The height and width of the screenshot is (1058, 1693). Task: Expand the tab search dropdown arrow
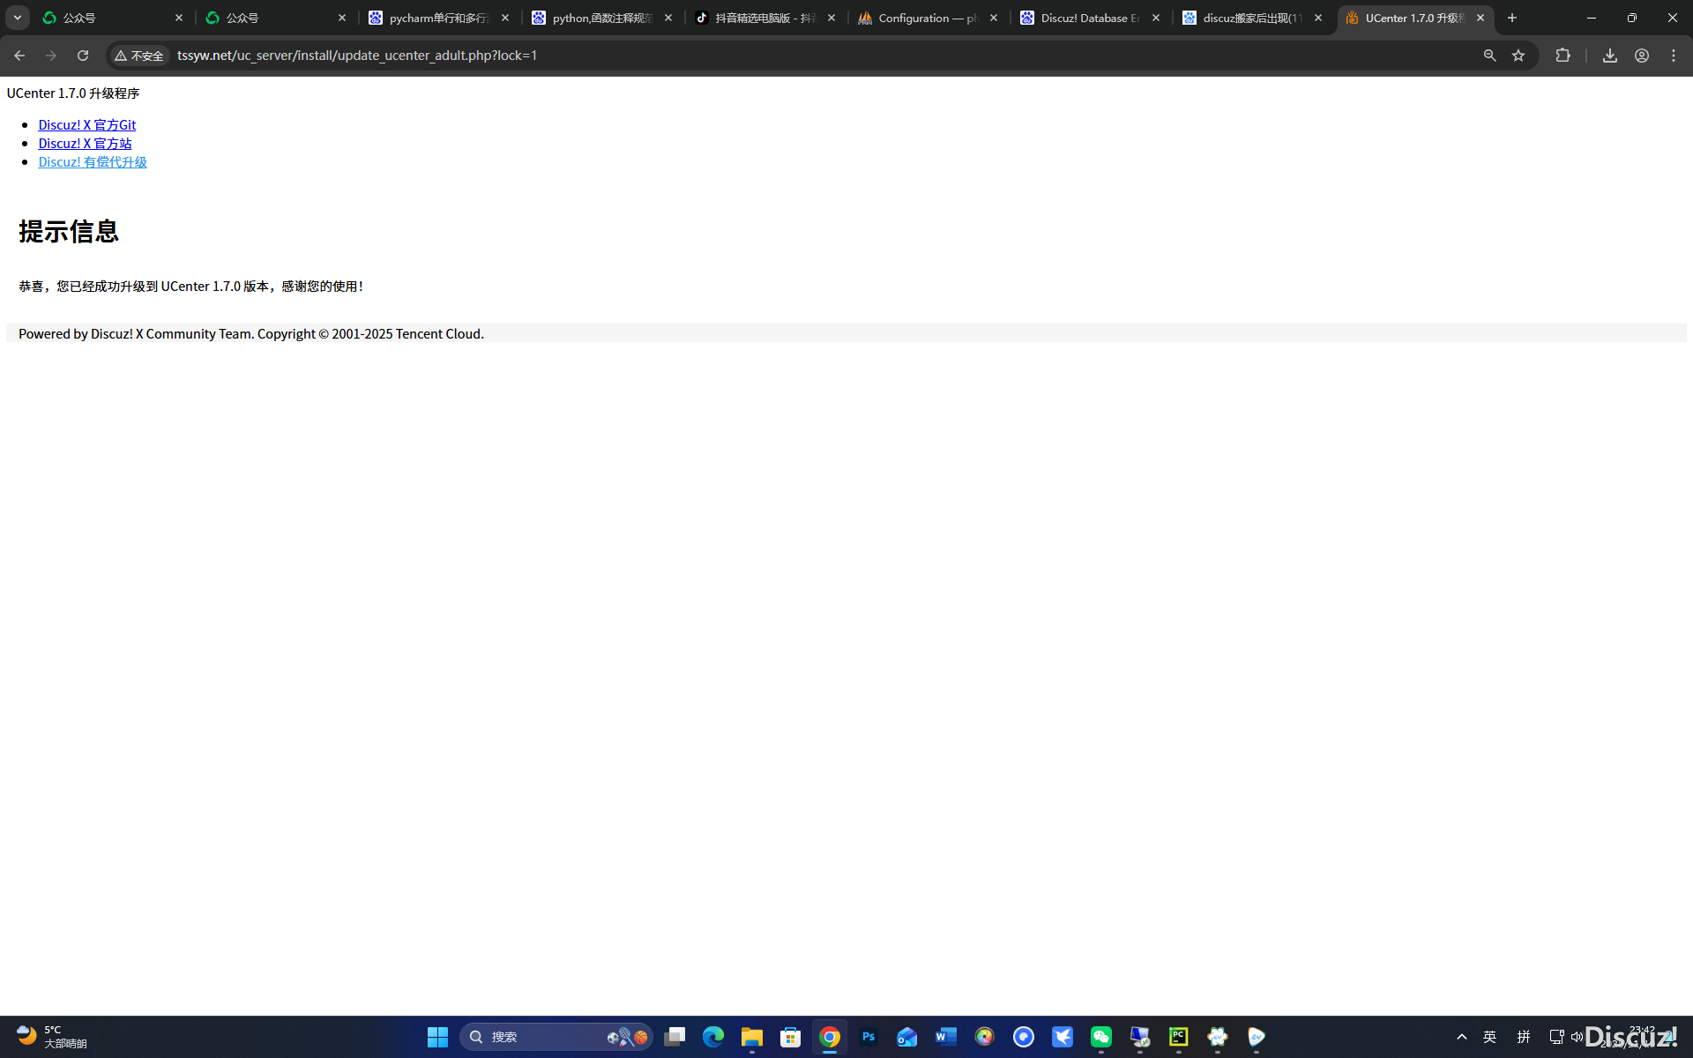click(x=18, y=18)
